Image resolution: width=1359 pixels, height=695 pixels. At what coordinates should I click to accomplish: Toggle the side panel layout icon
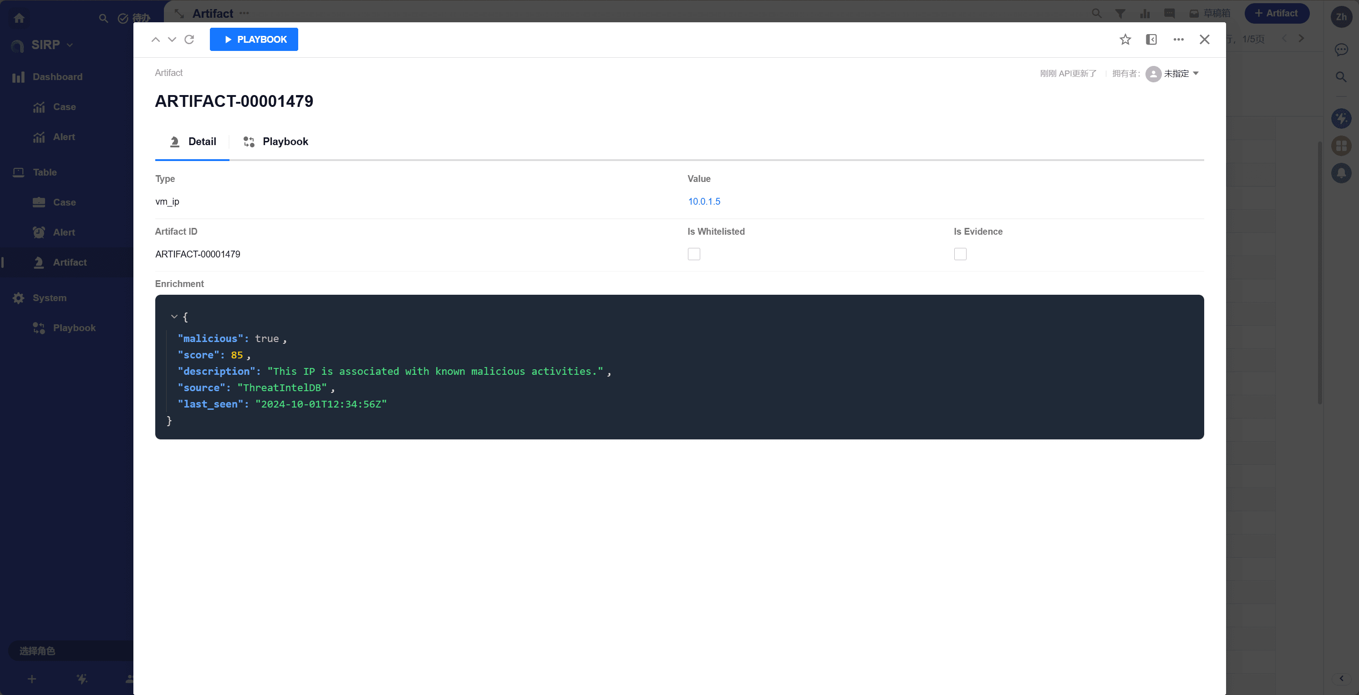pos(1151,40)
